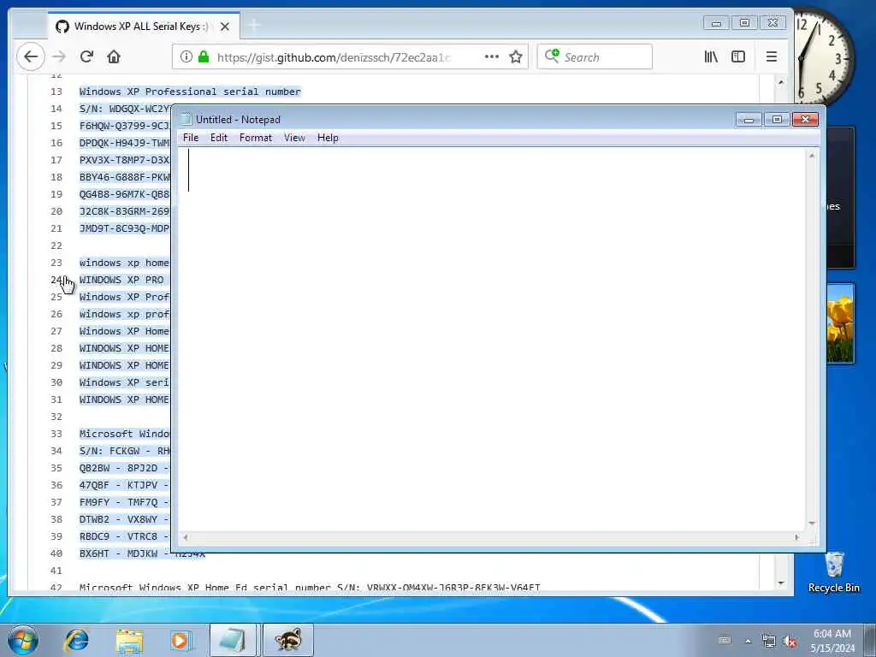Image resolution: width=876 pixels, height=657 pixels.
Task: Select the Windows XP ALL Serial Keys tab
Action: [x=144, y=26]
